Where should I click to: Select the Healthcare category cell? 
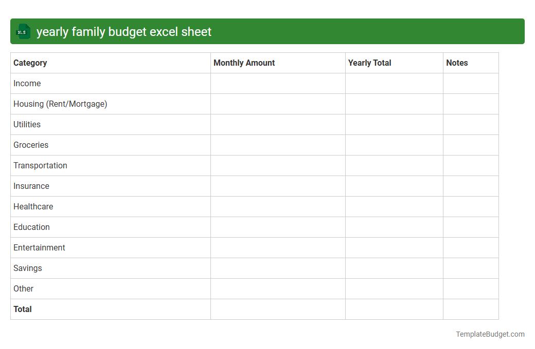click(x=33, y=206)
